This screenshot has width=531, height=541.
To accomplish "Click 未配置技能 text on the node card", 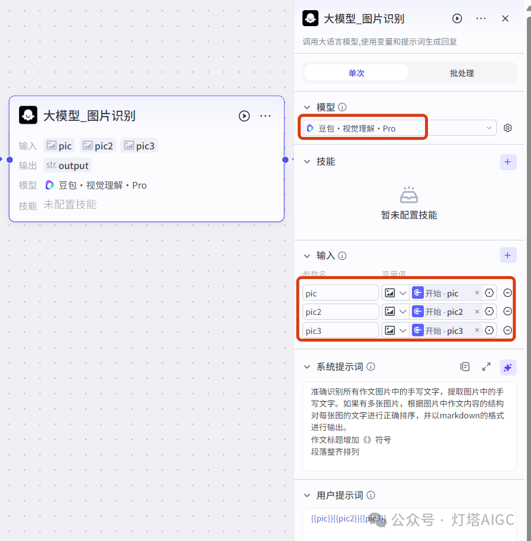I will click(x=70, y=205).
